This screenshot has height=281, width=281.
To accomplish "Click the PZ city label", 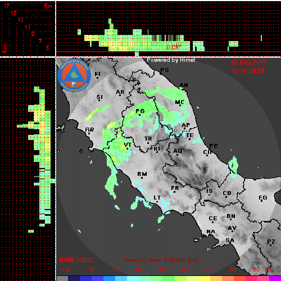I will coord(271,242).
